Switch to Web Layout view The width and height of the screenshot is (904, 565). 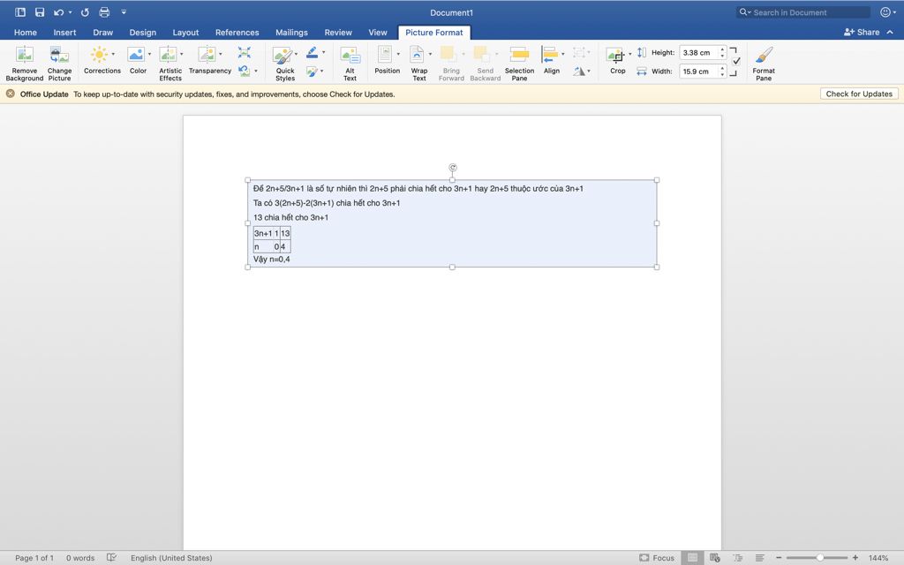[715, 558]
